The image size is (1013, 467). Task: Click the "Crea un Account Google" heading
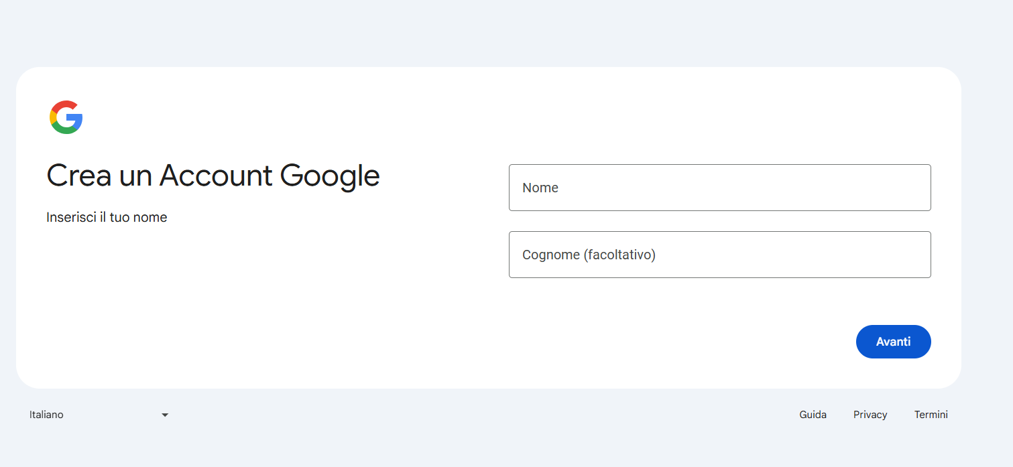click(x=213, y=176)
